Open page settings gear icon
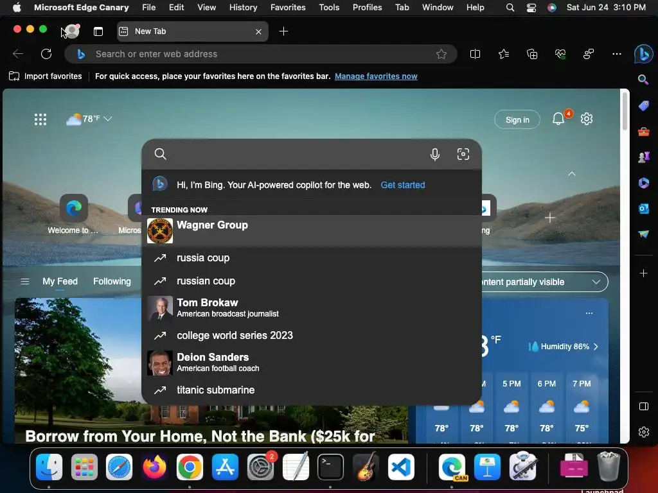658x493 pixels. pos(586,119)
